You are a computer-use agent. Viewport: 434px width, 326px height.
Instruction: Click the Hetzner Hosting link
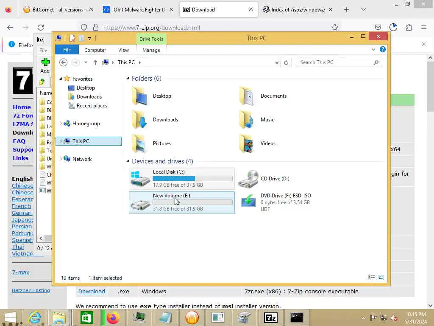31,290
